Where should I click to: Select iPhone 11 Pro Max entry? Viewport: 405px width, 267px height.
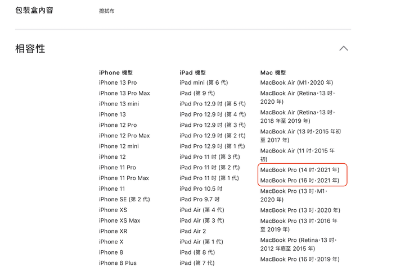click(x=124, y=178)
